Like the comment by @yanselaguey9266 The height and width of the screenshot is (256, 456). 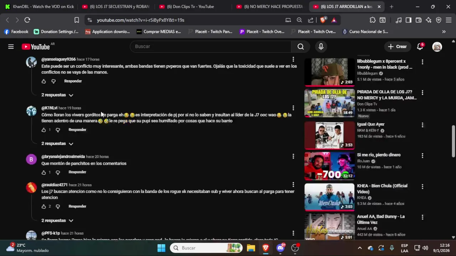coord(44,81)
